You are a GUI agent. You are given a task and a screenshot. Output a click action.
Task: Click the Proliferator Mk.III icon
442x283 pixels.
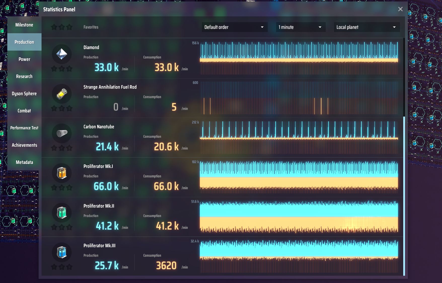pyautogui.click(x=62, y=252)
